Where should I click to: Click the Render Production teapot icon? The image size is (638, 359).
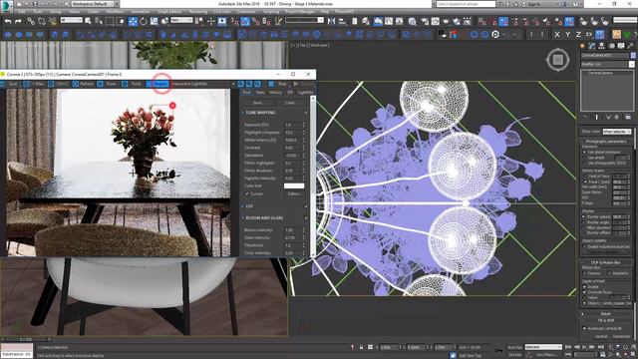[x=446, y=21]
